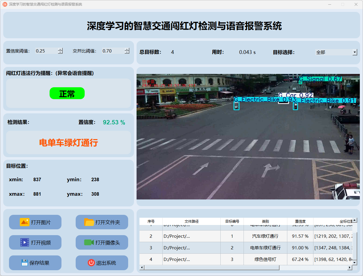This screenshot has width=363, height=276.
Task: Click the red power icon on 退出系统
Action: coord(91,263)
